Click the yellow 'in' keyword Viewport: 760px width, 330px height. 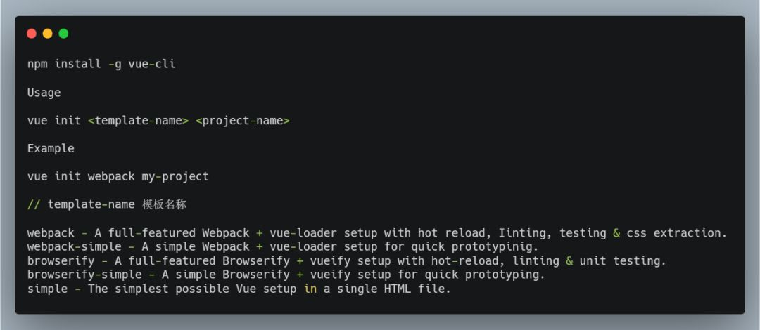(310, 289)
